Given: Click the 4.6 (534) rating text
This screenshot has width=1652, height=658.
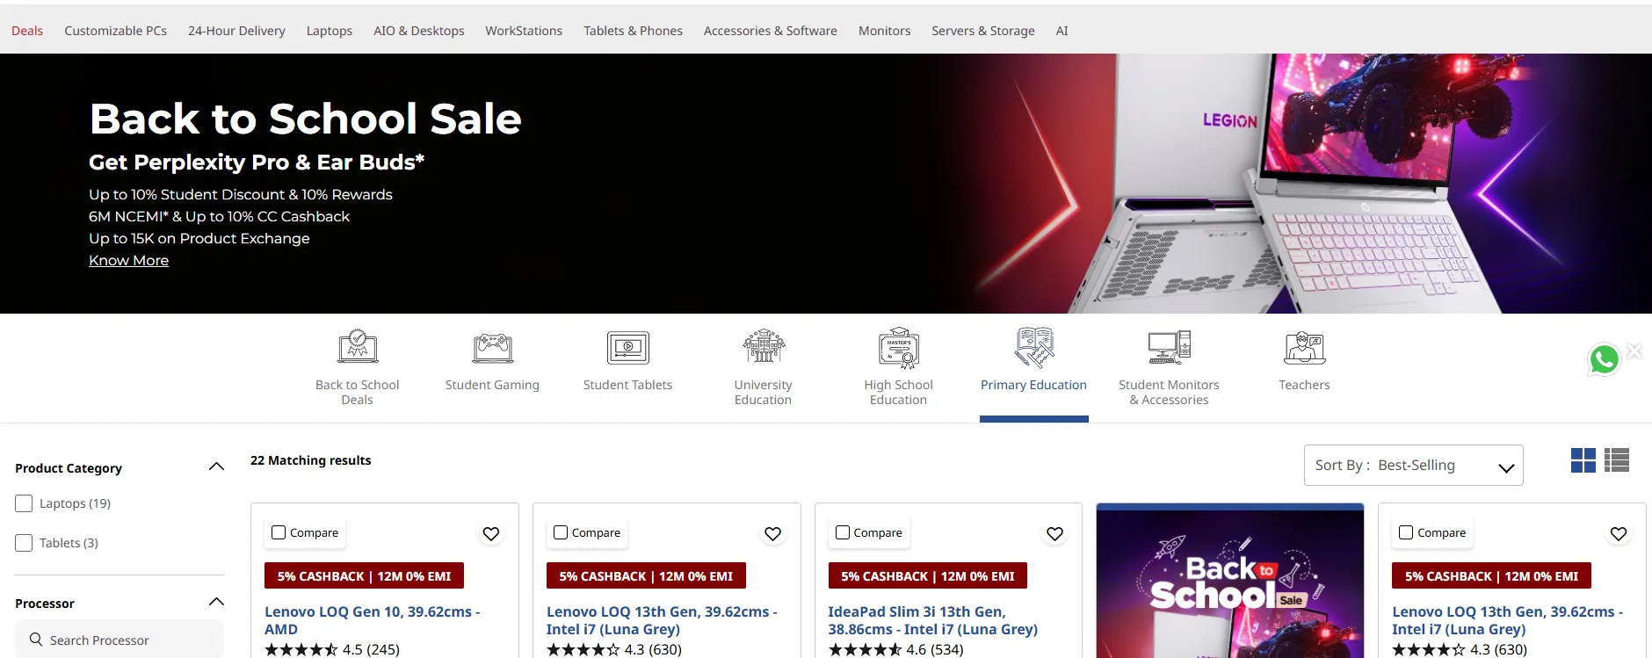Looking at the screenshot, I should [x=935, y=650].
